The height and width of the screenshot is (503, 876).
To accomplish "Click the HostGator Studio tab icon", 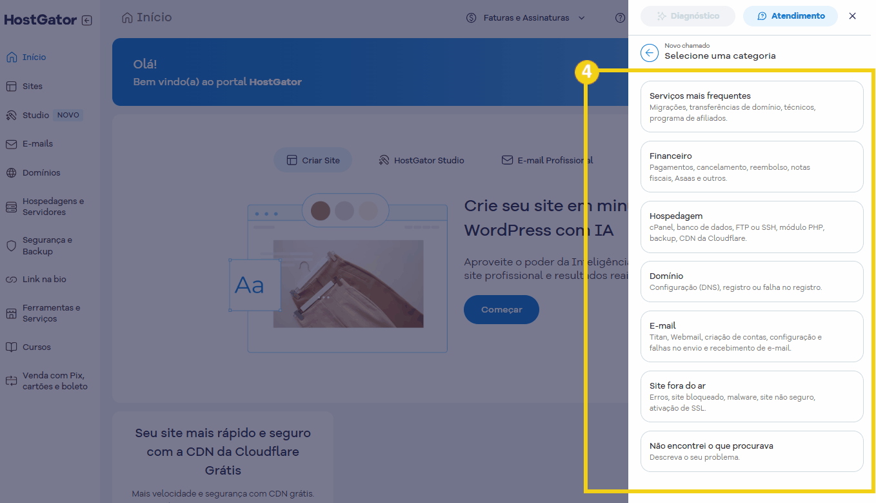I will (x=384, y=160).
